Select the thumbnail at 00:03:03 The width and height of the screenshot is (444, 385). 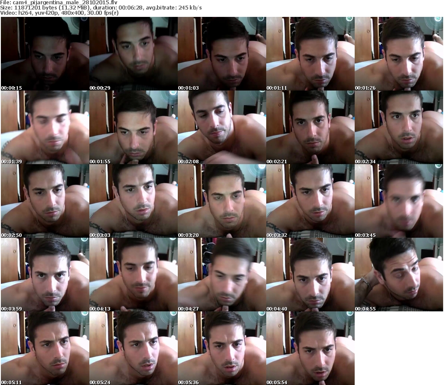[x=134, y=201]
